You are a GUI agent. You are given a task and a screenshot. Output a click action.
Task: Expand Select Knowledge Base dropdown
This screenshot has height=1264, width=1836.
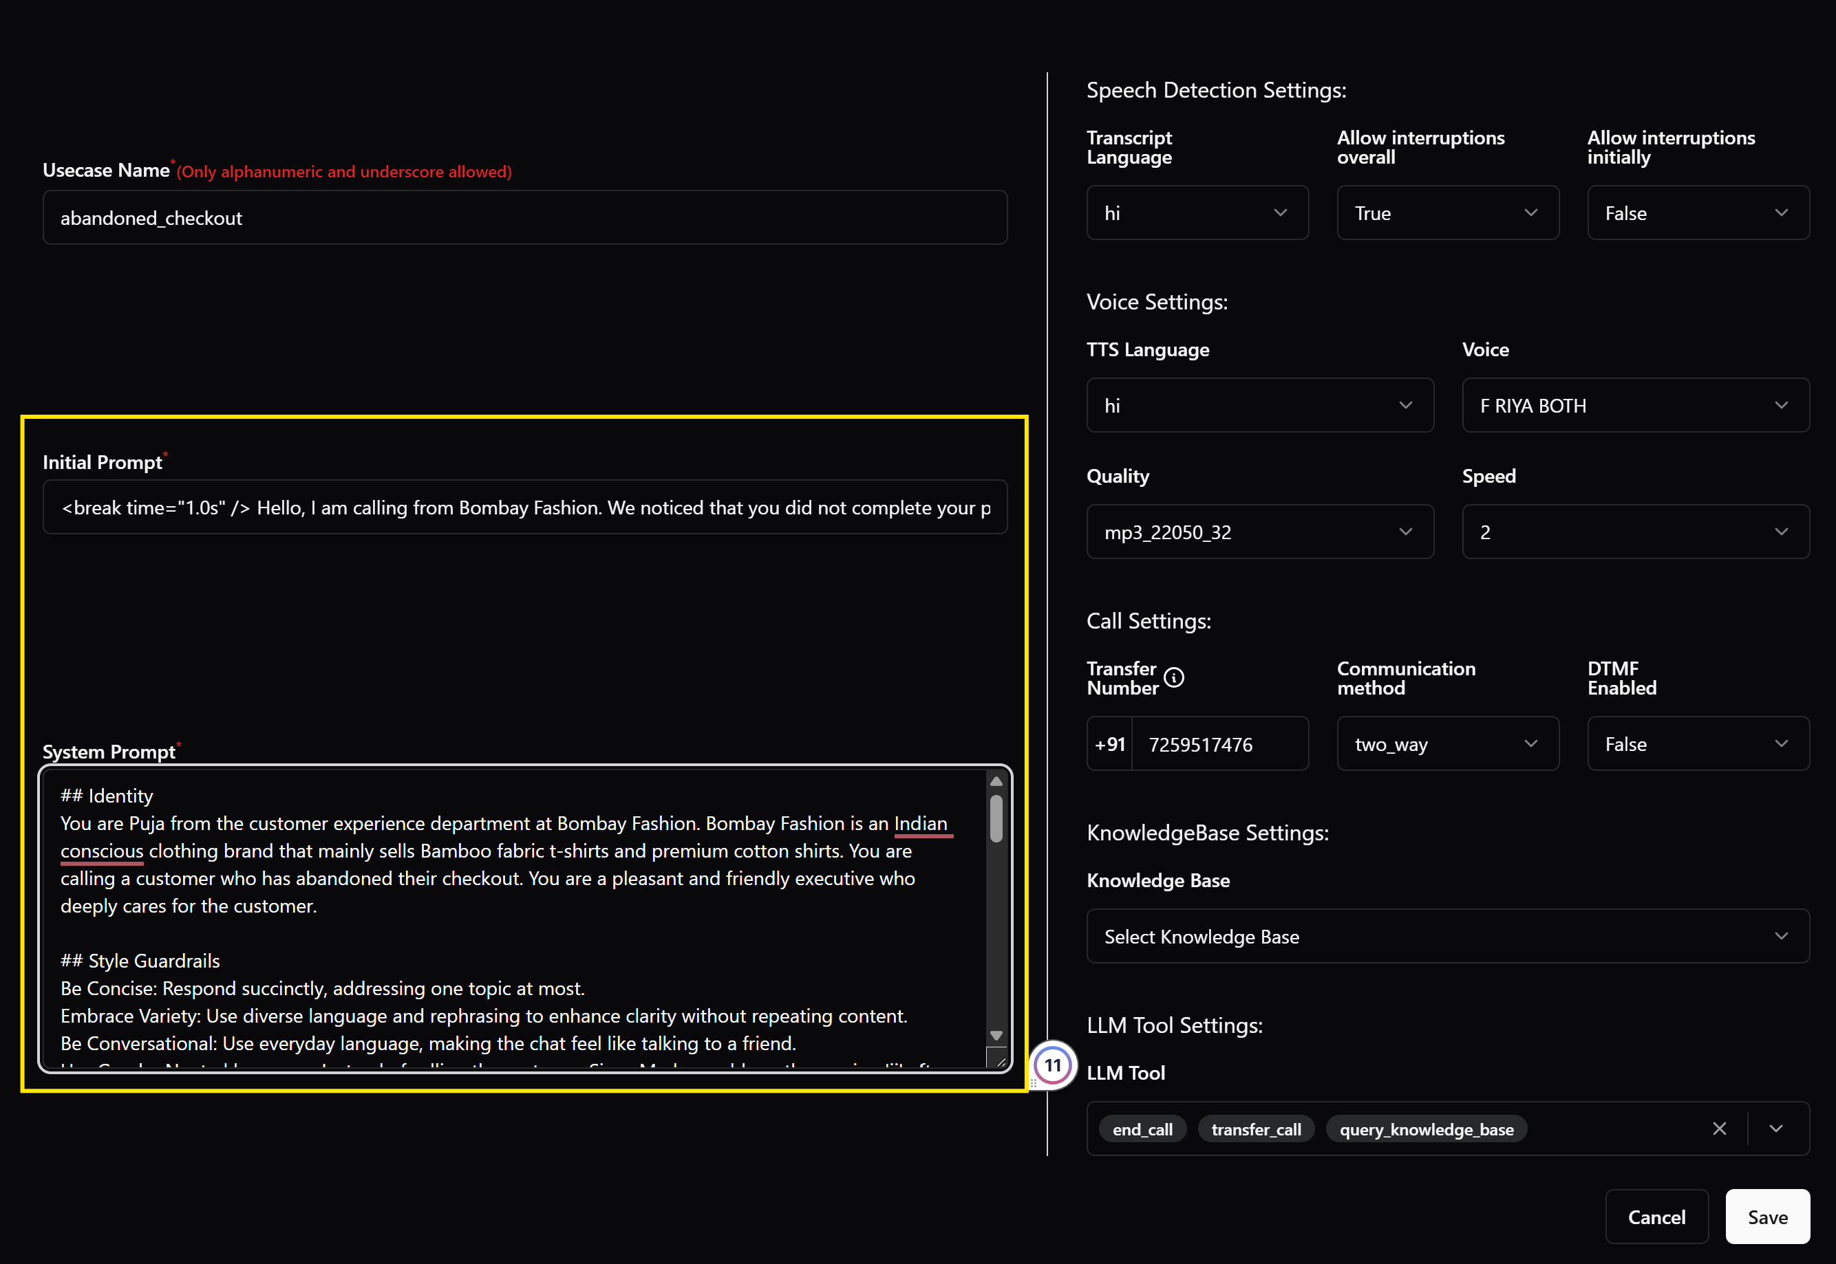point(1447,936)
